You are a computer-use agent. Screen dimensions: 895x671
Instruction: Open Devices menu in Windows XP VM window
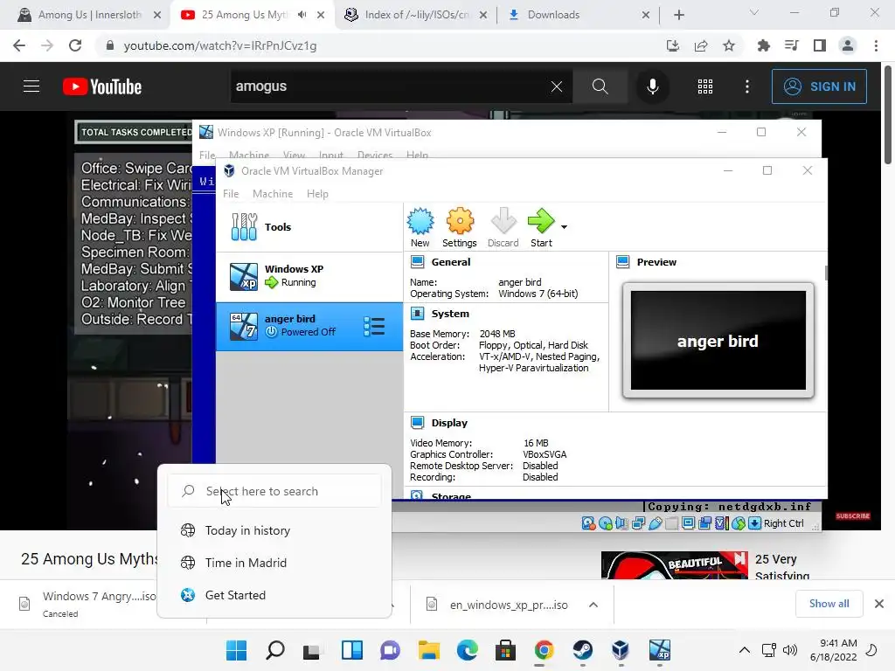(374, 155)
